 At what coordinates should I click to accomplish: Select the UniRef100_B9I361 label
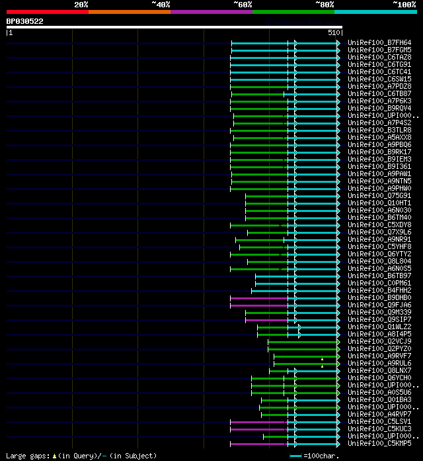tap(379, 166)
